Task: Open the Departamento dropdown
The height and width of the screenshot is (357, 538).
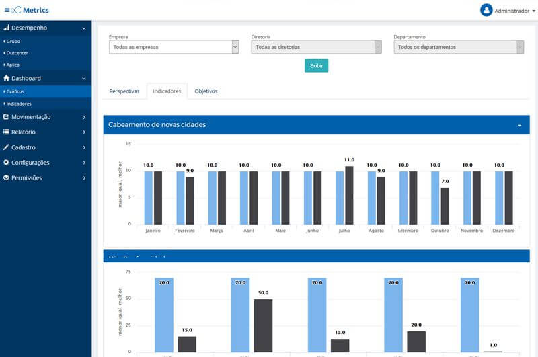Action: 459,47
